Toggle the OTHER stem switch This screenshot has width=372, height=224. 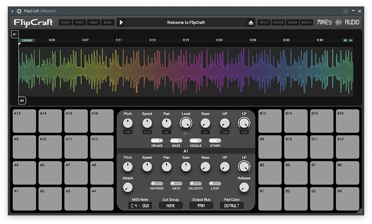[215, 140]
